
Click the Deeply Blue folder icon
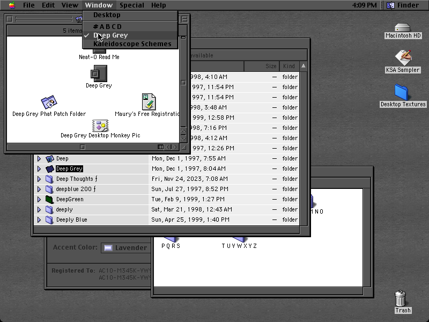click(49, 220)
